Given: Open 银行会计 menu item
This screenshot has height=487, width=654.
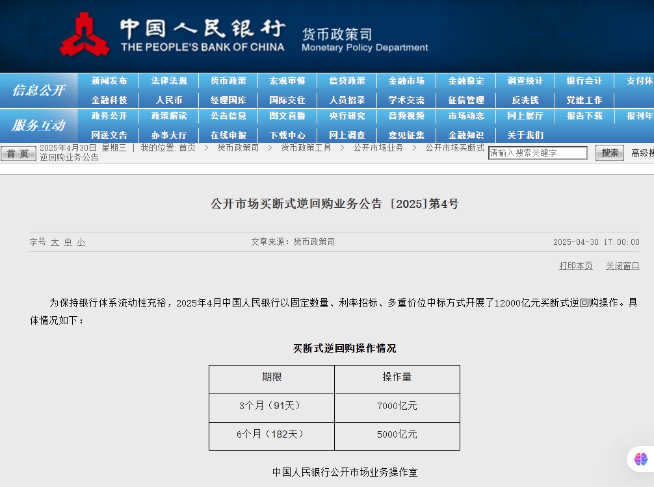Looking at the screenshot, I should 584,81.
